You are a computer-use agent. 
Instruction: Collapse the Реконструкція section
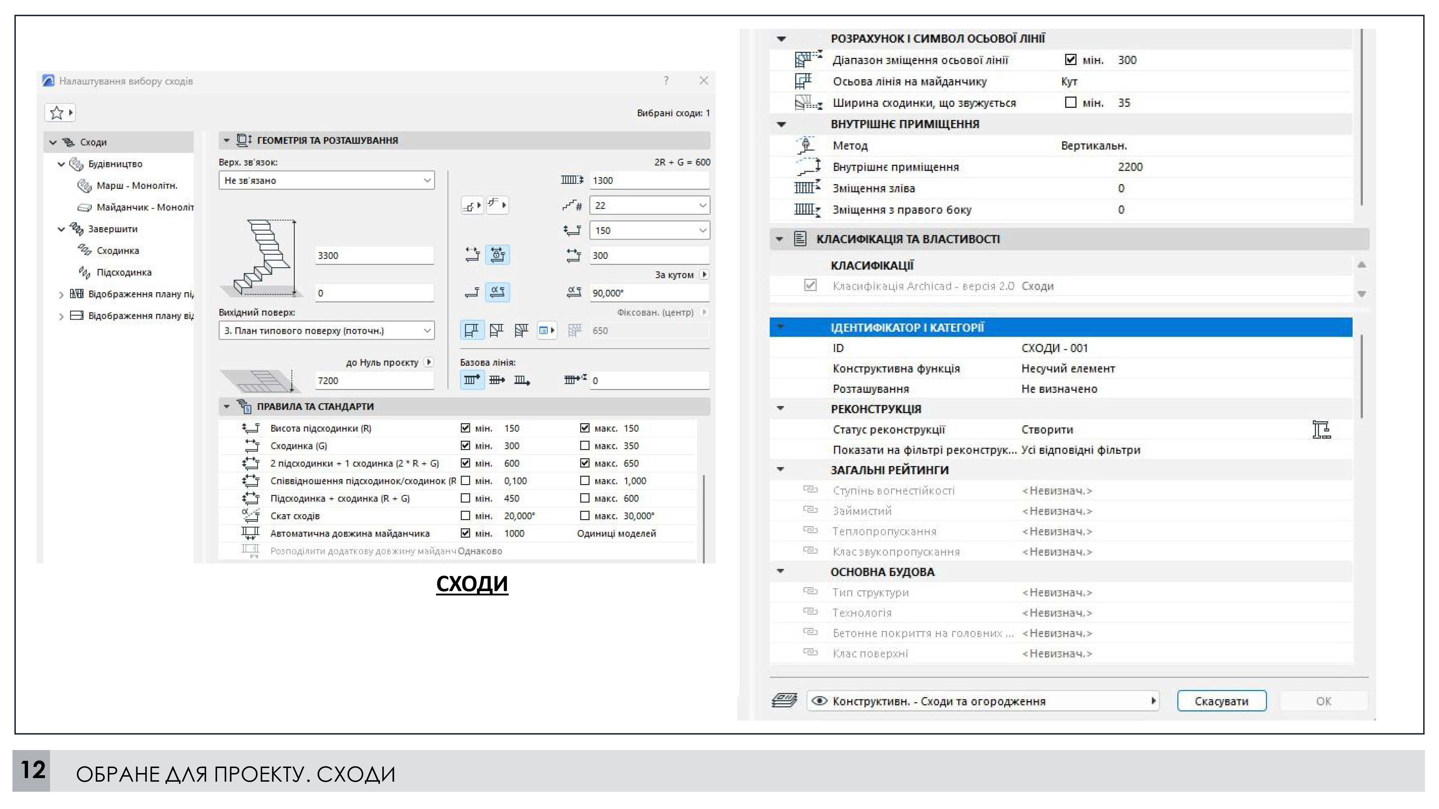point(781,409)
